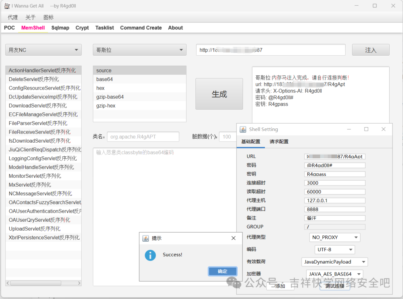Open the About tab

pos(175,28)
